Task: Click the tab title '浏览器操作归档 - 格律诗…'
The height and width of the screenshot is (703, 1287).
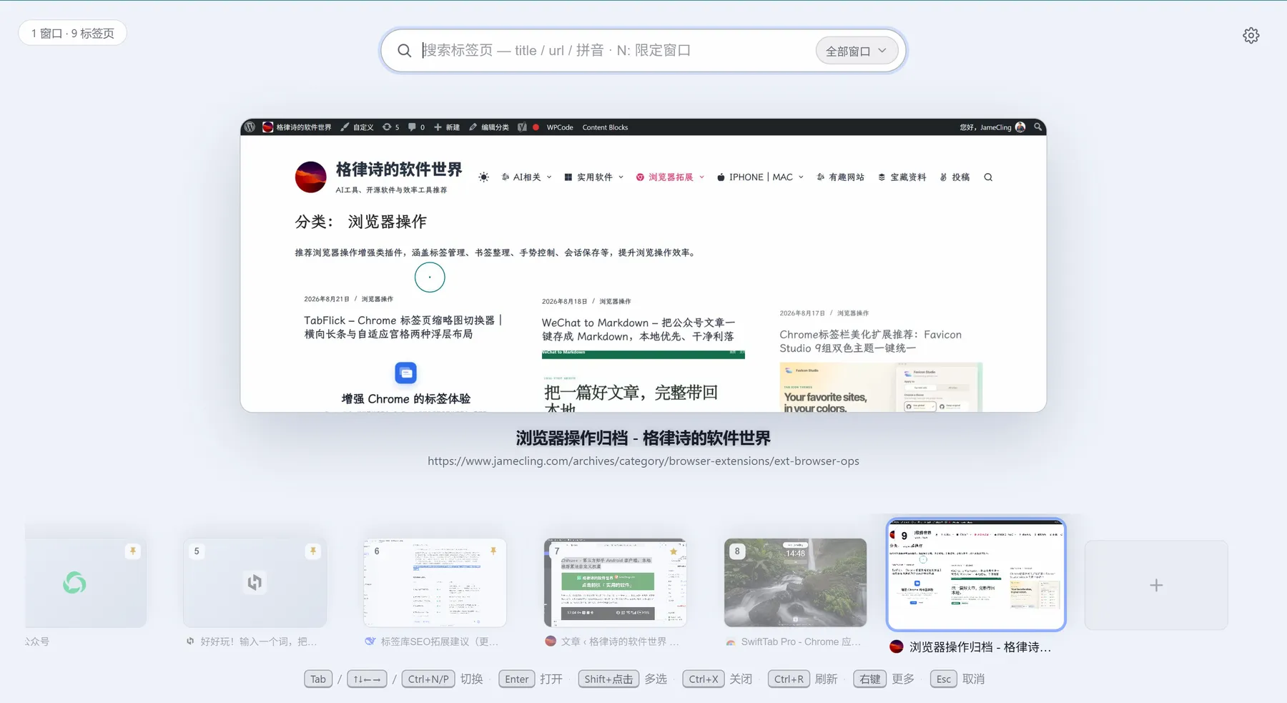Action: pyautogui.click(x=980, y=647)
